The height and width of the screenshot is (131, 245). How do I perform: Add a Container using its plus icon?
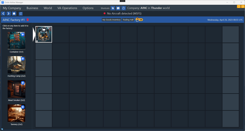[x=23, y=35]
